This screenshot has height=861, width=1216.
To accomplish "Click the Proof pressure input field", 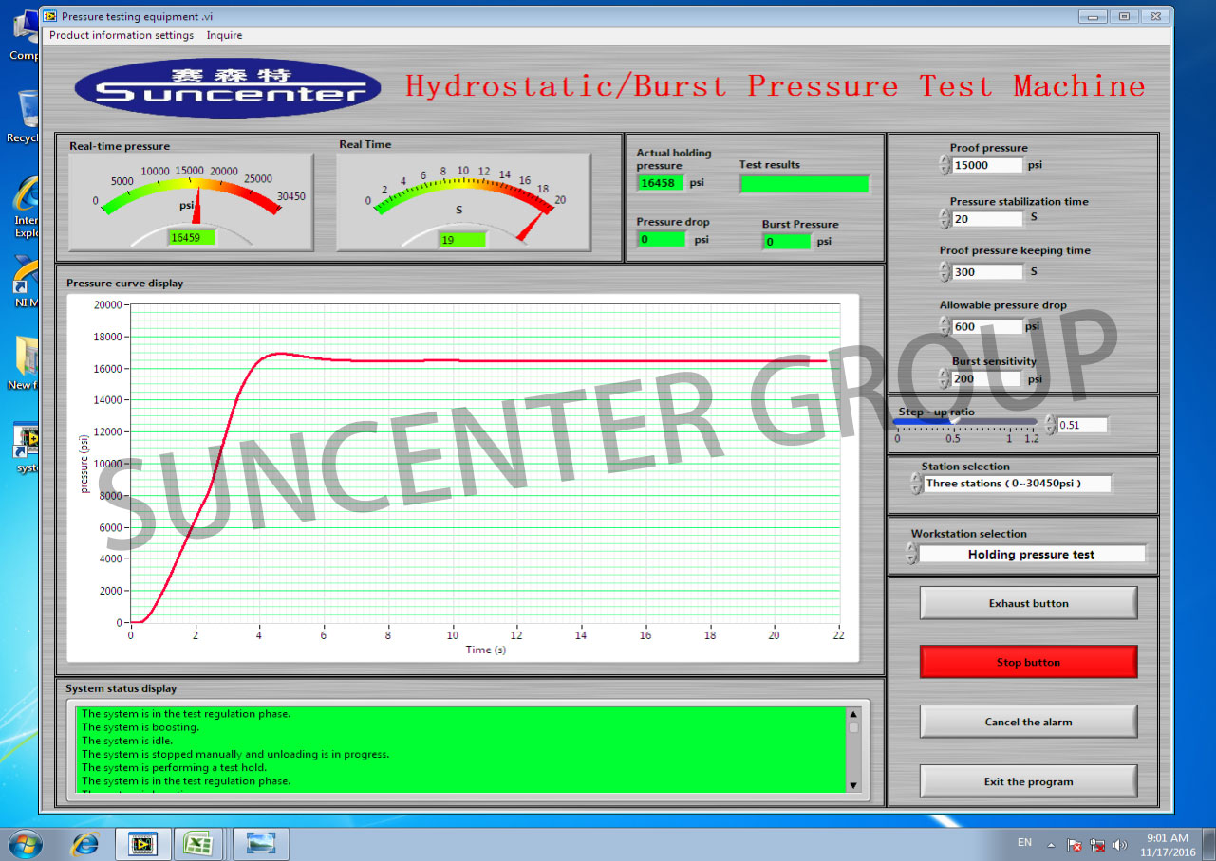I will click(987, 165).
